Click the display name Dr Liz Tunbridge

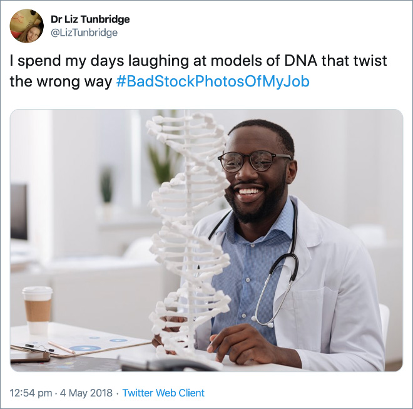coord(90,19)
